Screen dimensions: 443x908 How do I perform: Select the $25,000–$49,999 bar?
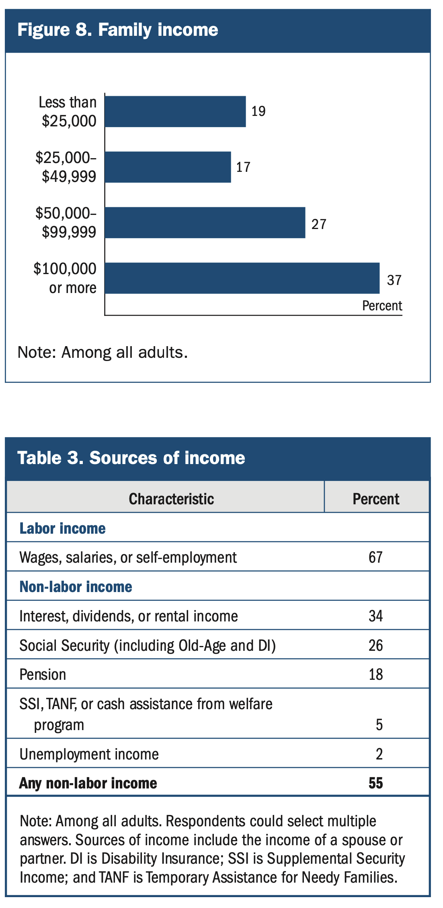[168, 167]
